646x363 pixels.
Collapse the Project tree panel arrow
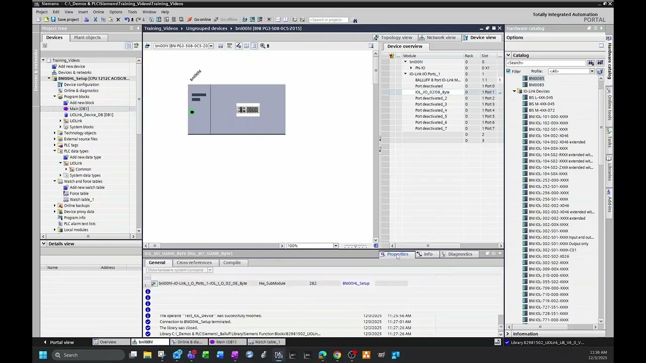pos(138,28)
